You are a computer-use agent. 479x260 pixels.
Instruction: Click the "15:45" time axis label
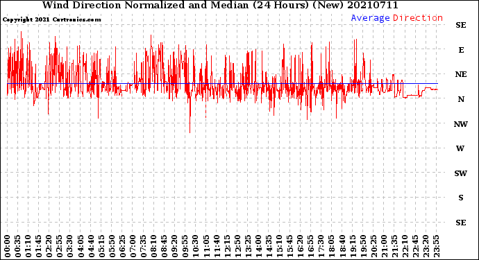tap(289, 246)
